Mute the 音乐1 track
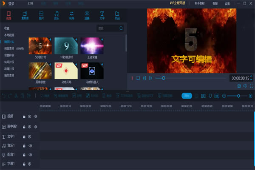 30,146
